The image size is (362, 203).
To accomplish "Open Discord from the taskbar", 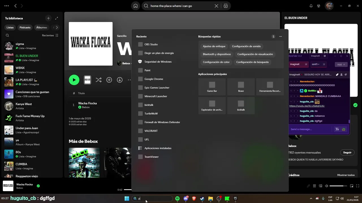I will 186,198.
